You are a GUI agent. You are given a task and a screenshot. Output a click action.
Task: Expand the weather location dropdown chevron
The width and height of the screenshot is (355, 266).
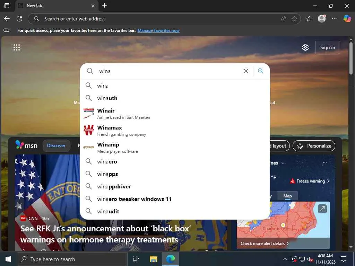pos(283,163)
